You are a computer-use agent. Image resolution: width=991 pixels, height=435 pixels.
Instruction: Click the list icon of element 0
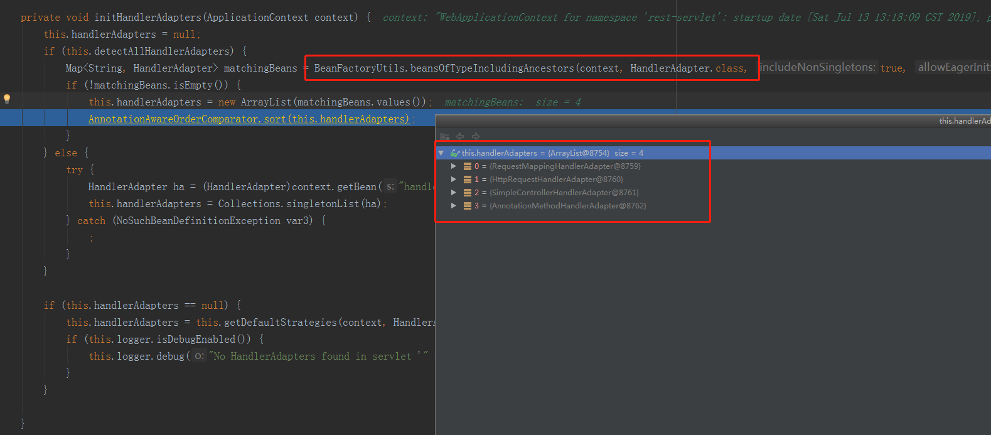tap(468, 166)
